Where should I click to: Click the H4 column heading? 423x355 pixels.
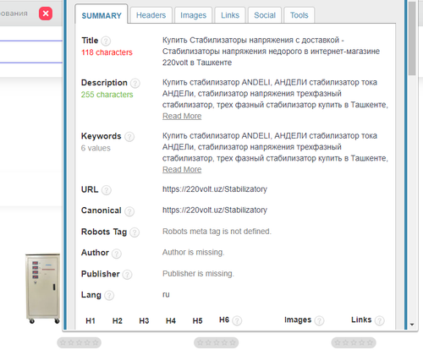point(171,320)
